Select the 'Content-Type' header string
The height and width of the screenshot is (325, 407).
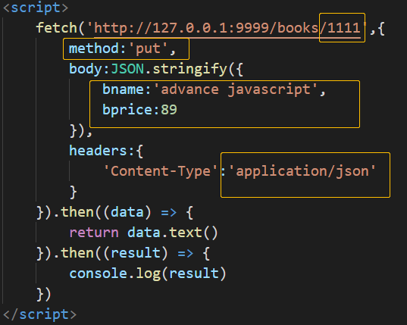click(x=161, y=171)
